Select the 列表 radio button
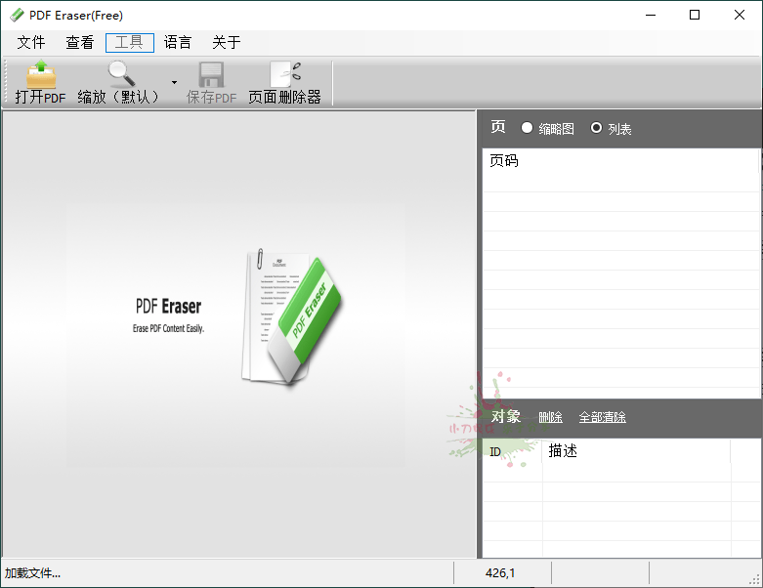 596,128
